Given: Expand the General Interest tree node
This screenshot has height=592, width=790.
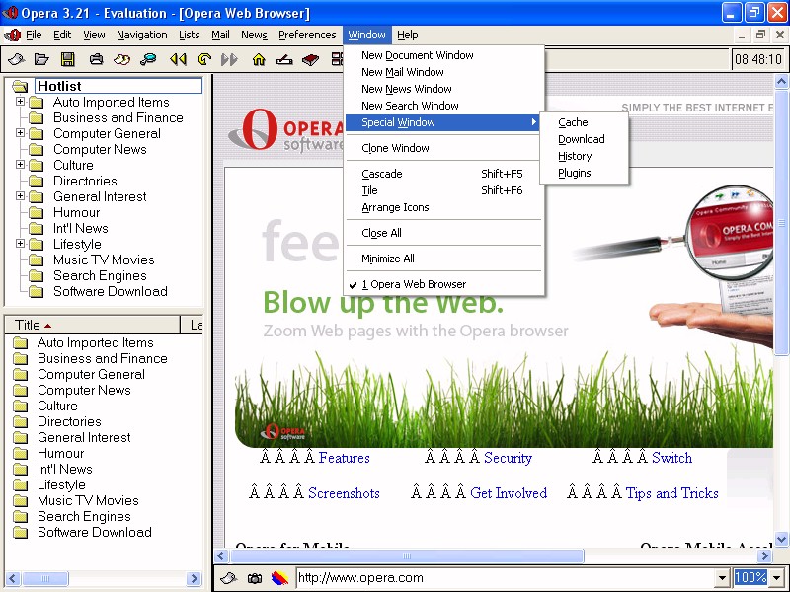Looking at the screenshot, I should 20,195.
